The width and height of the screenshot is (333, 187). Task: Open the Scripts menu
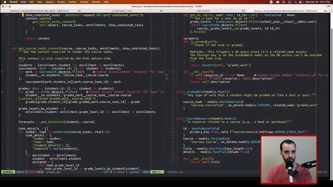tap(61, 2)
